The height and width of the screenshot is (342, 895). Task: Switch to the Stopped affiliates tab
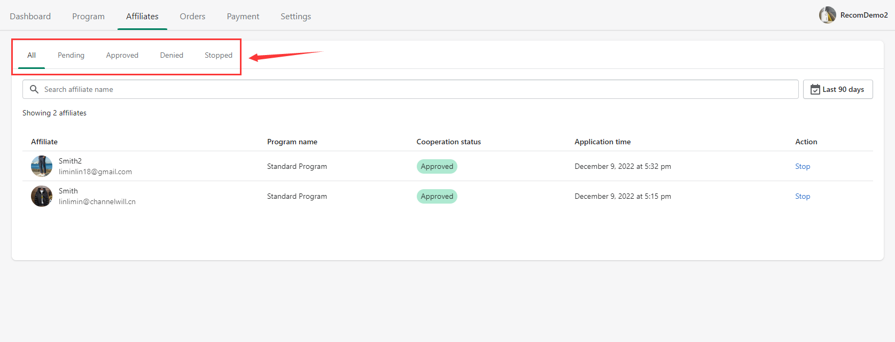[219, 55]
